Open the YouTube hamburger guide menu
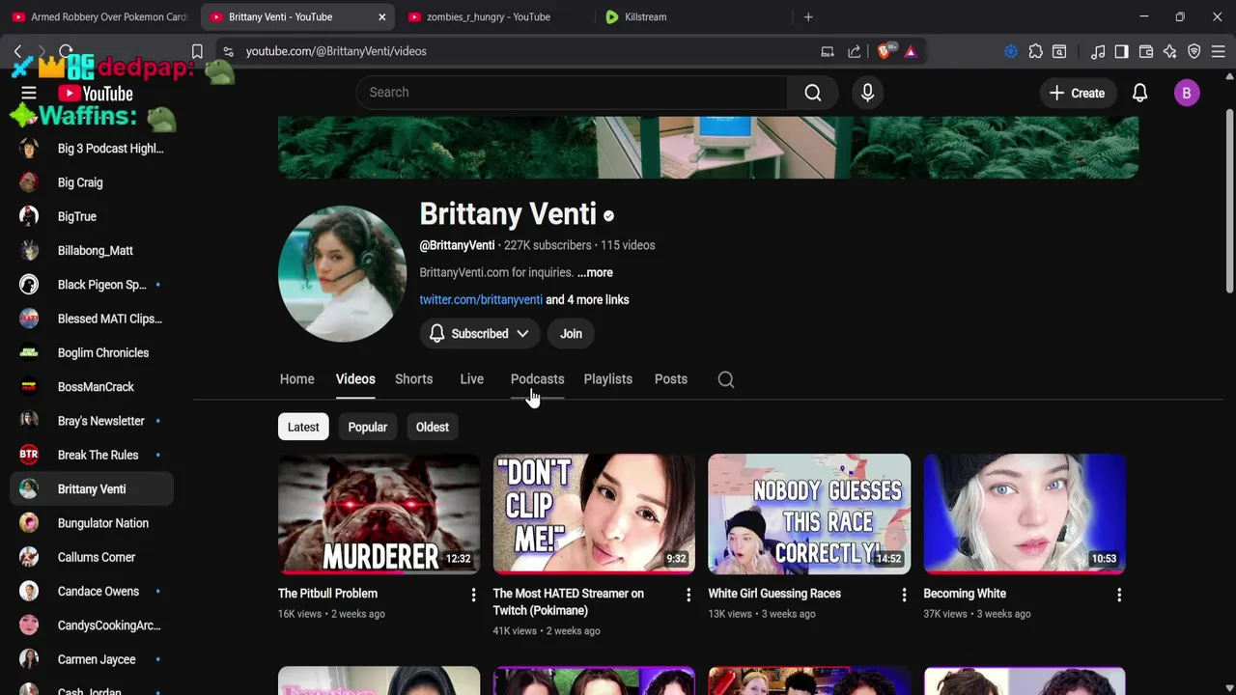This screenshot has width=1236, height=695. click(29, 93)
